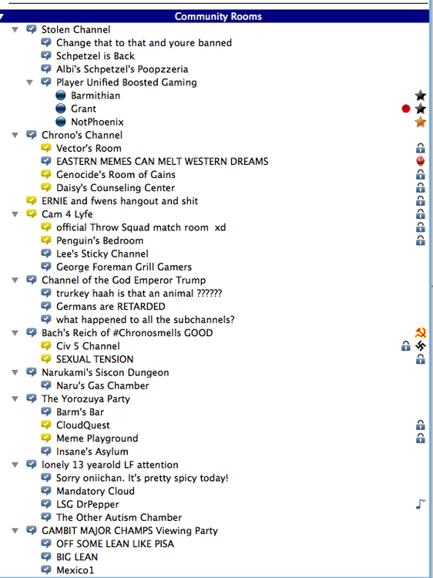Open George Foreman Grill Gamers room
The height and width of the screenshot is (578, 433).
124,267
